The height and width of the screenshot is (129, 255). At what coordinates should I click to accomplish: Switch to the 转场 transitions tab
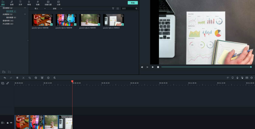coord(29,3)
